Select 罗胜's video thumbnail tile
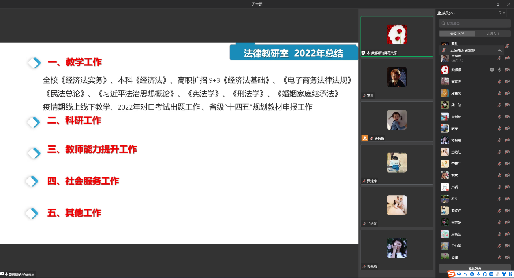 (396, 79)
